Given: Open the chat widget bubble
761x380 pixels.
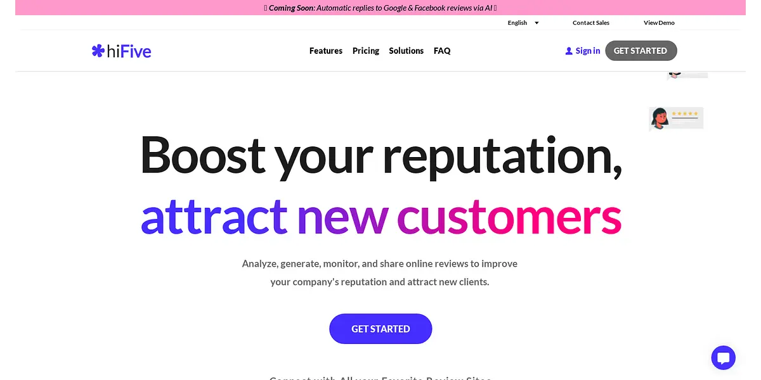Looking at the screenshot, I should click(723, 358).
